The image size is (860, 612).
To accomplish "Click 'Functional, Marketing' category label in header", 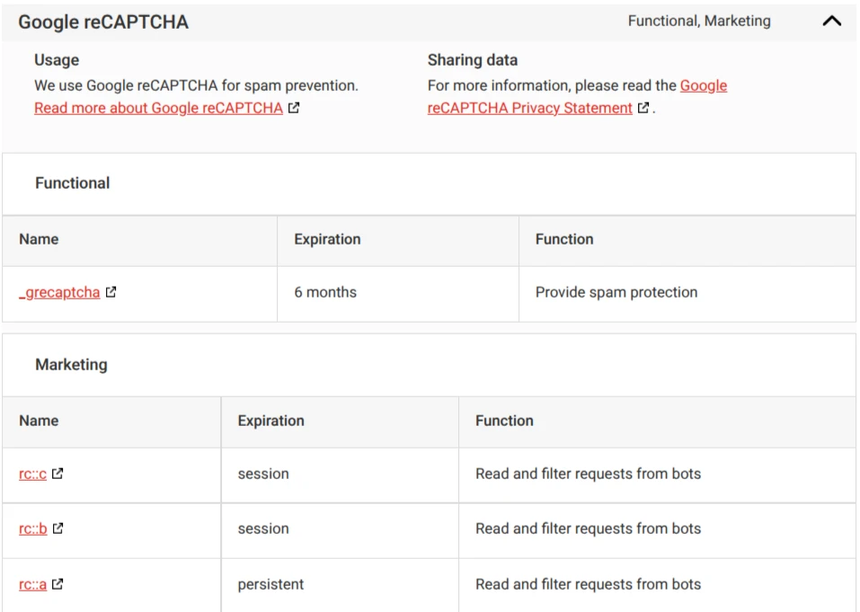I will pos(699,21).
